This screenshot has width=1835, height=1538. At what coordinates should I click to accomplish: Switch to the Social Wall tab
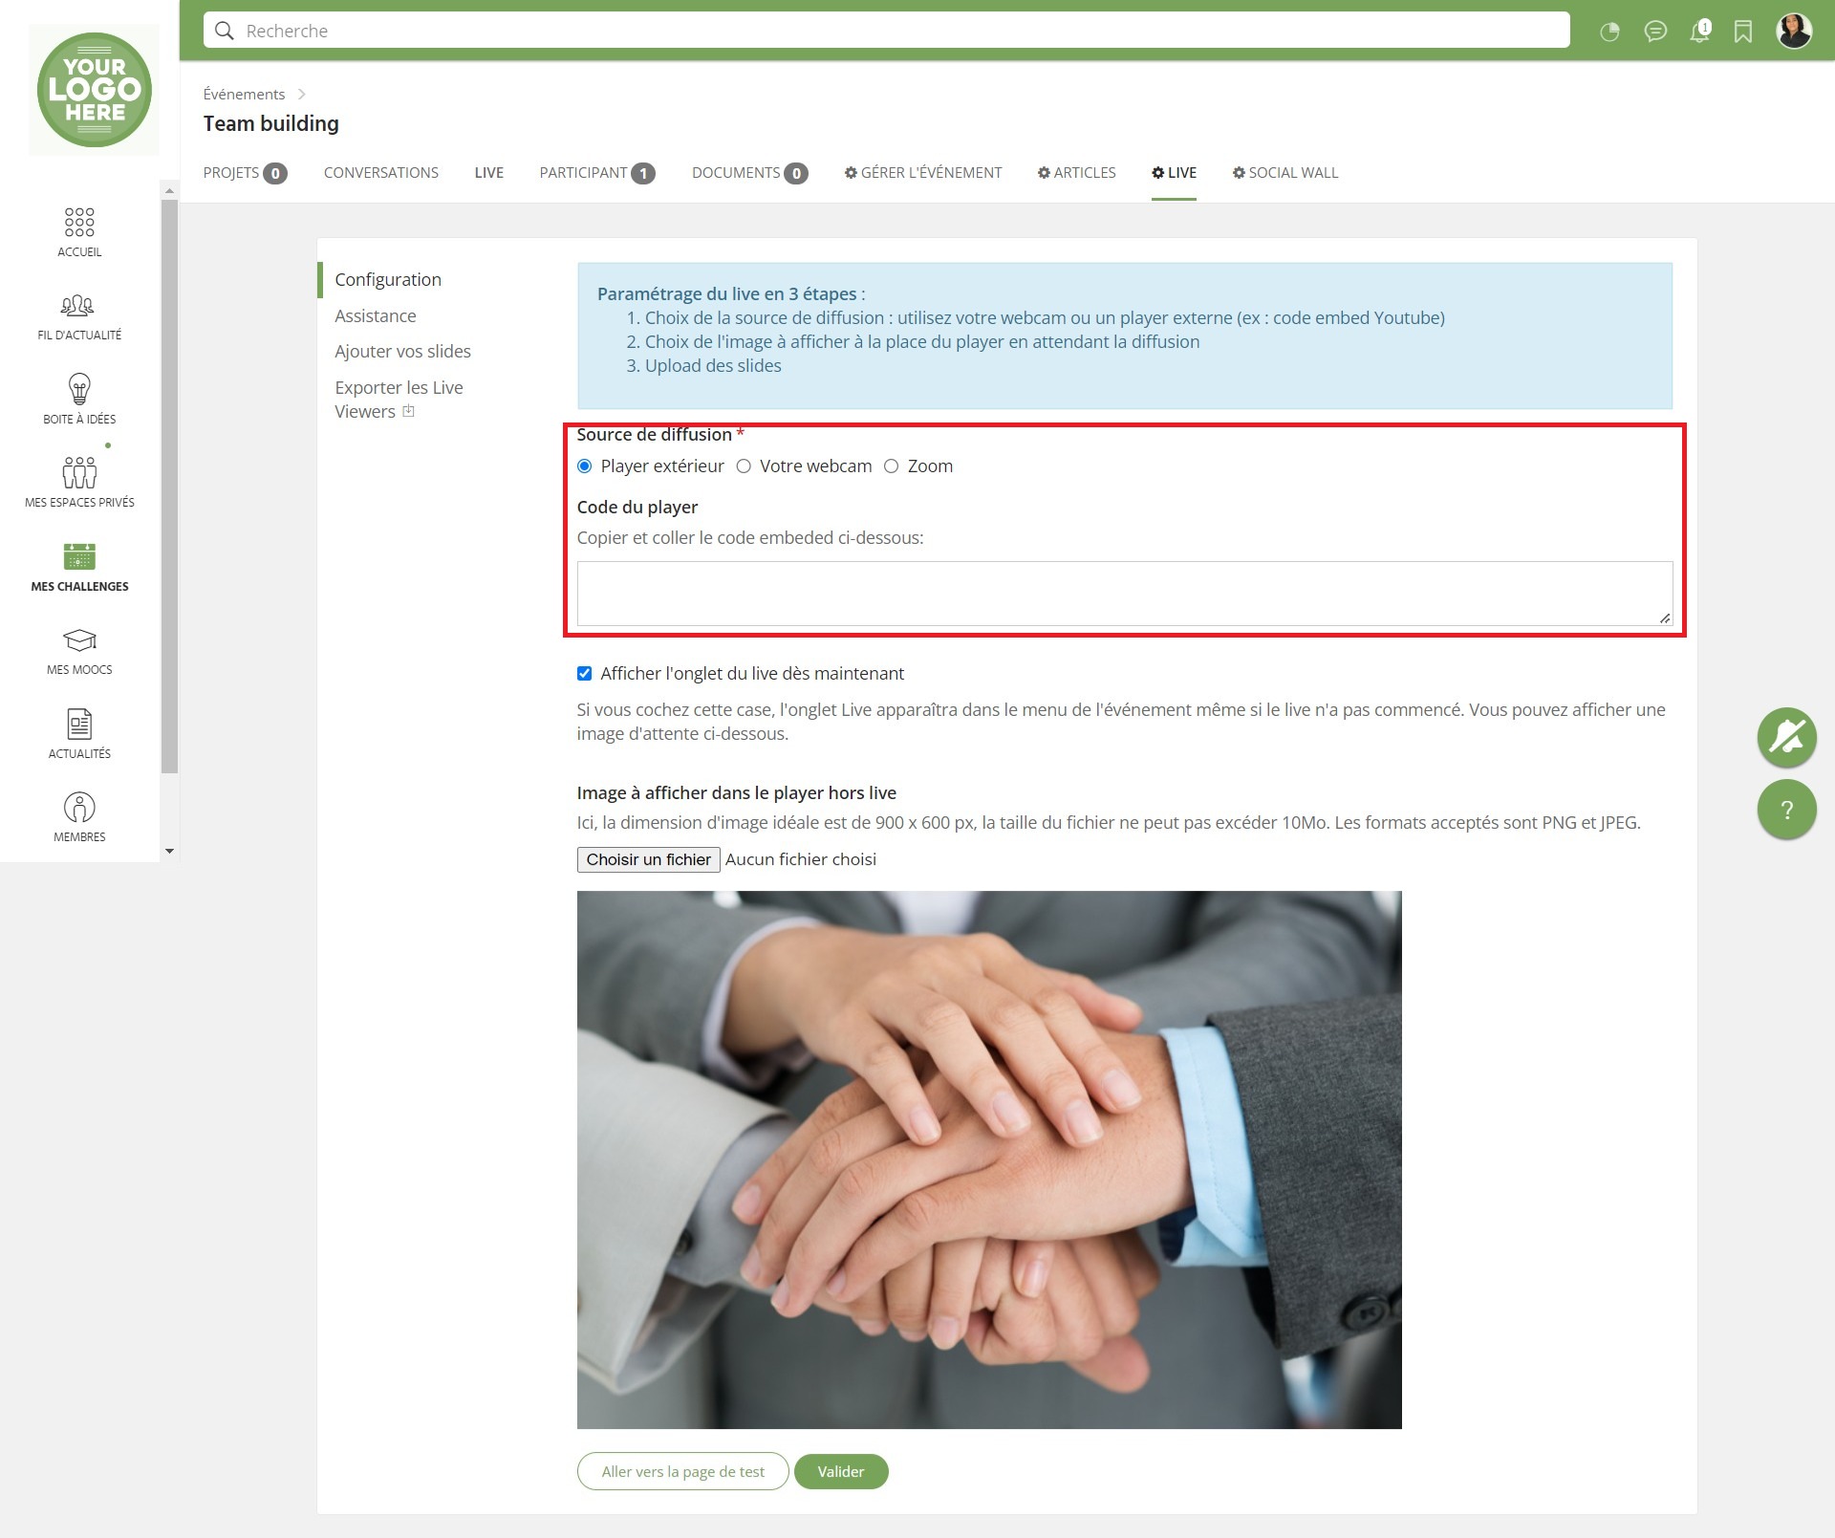[x=1284, y=173]
